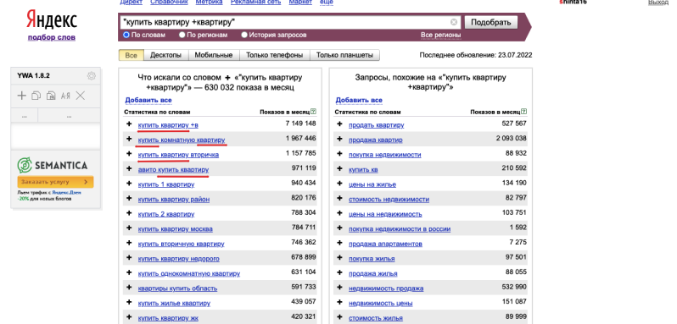Switch to the Все tab
Image resolution: width=677 pixels, height=324 pixels.
pos(131,55)
